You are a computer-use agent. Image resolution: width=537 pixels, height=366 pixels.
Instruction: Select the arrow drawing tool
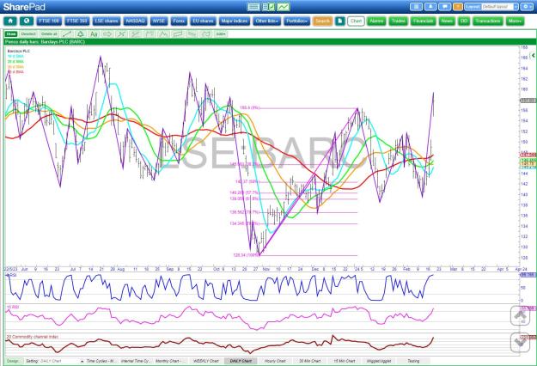tap(107, 34)
